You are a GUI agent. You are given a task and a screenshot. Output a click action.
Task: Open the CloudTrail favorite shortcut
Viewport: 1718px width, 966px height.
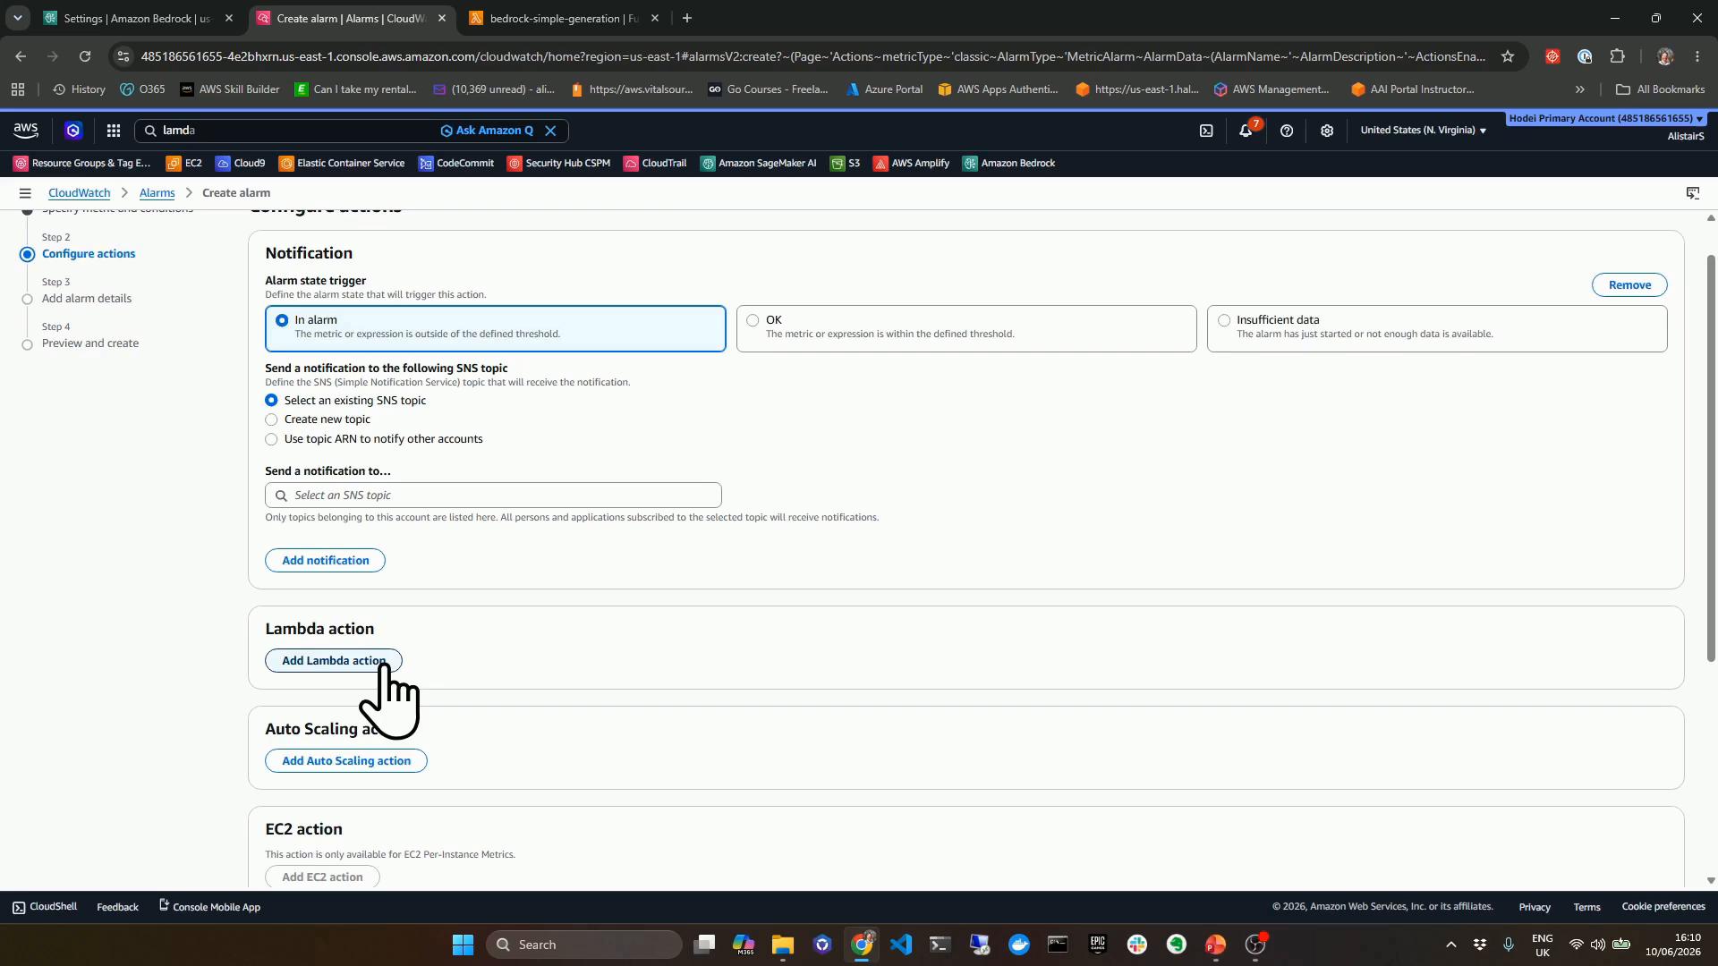[x=655, y=163]
